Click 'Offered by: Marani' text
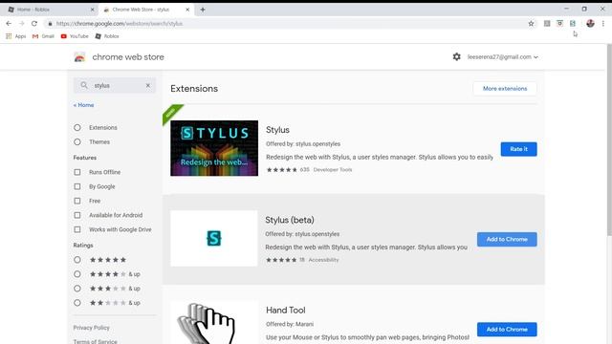 pos(290,324)
